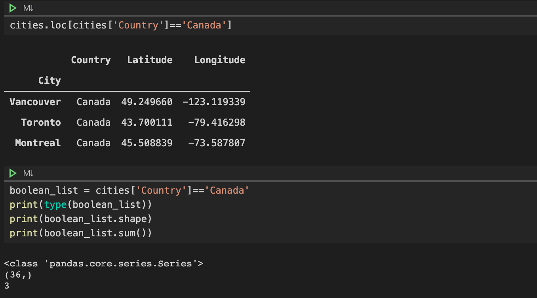The image size is (537, 298).
Task: Click the sum output value 3
Action: point(6,285)
